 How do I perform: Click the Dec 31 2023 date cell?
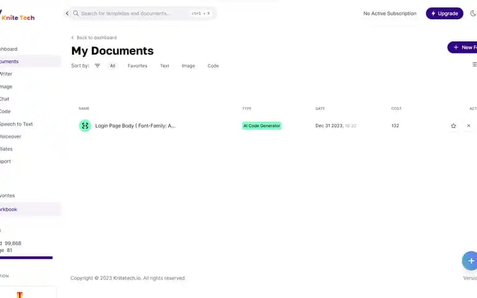335,125
